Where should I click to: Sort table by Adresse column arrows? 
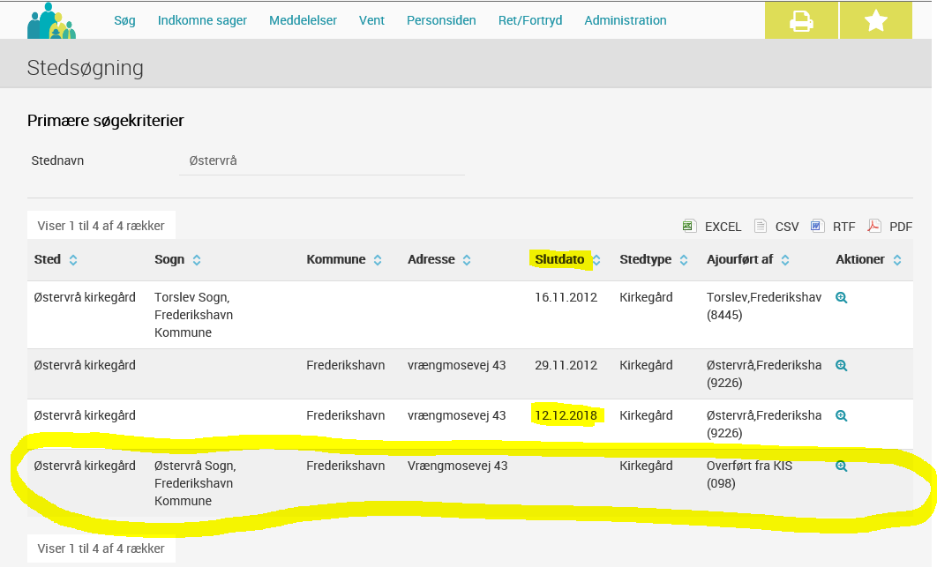(467, 260)
